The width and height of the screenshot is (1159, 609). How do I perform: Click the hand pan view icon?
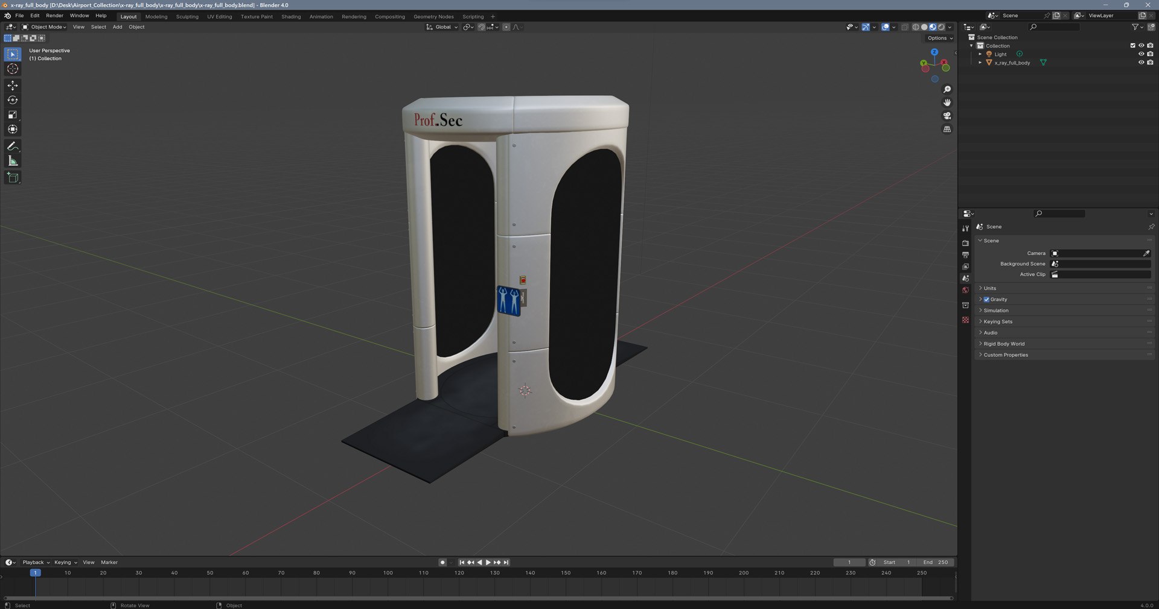tap(947, 103)
